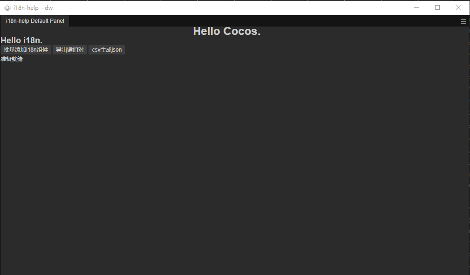Close the i18n-help window
The width and height of the screenshot is (470, 275).
pyautogui.click(x=459, y=8)
